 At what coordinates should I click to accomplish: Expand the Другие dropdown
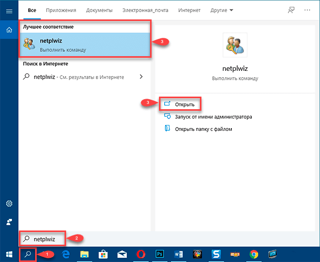(x=221, y=10)
